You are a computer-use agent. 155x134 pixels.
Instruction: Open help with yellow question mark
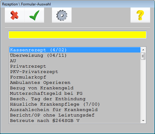[x=140, y=15]
